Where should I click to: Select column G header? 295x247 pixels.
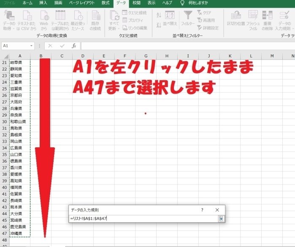146,56
